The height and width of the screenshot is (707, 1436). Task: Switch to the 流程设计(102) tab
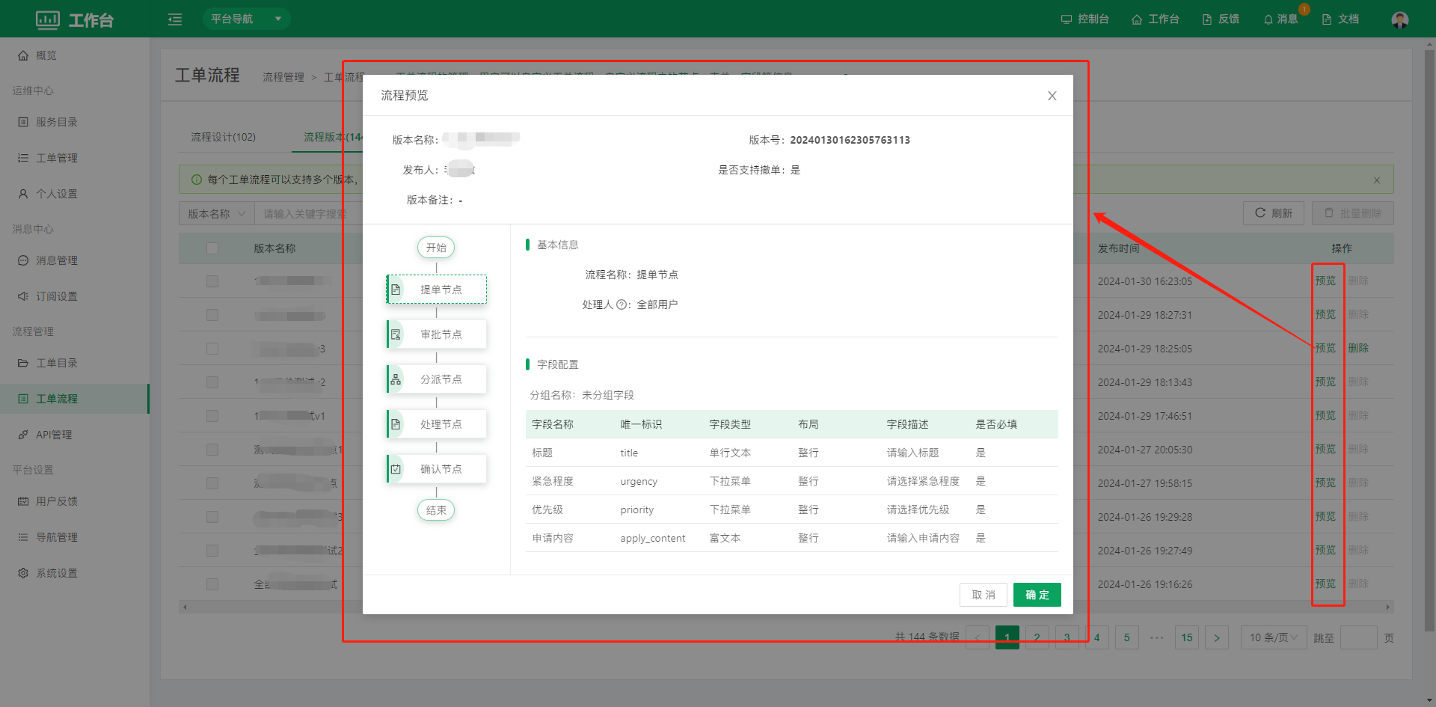[223, 137]
